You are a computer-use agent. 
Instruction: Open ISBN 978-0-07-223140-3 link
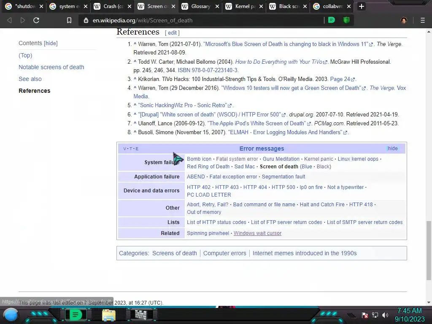(208, 70)
